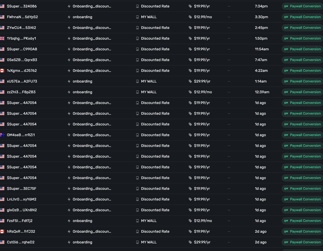Click the 2:45pm timestamp
The height and width of the screenshot is (251, 323).
click(261, 28)
